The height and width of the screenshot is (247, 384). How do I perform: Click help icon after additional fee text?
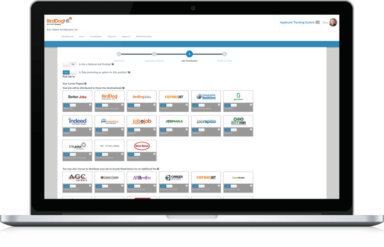pos(158,169)
